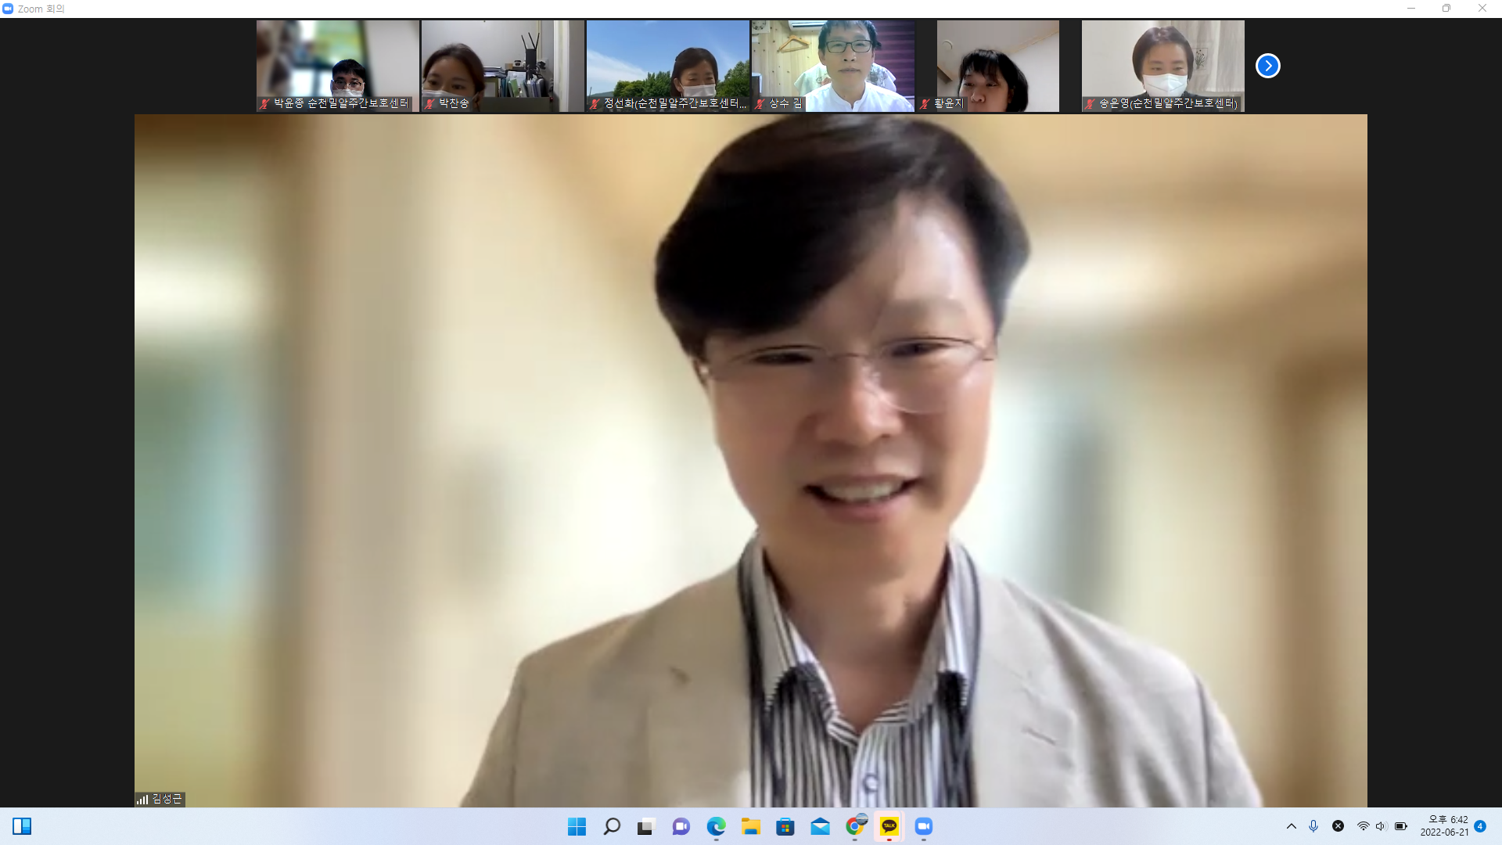Click microphone in-use tray icon
The width and height of the screenshot is (1502, 845).
pos(1313,826)
